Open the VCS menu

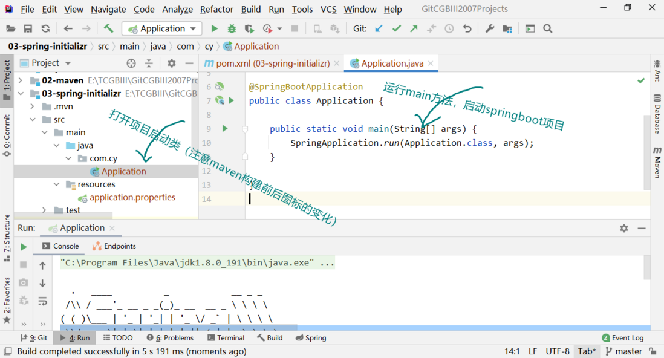[328, 9]
